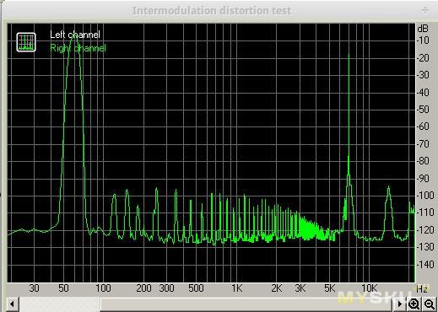
Task: Click the -10 dB axis label
Action: coord(423,40)
